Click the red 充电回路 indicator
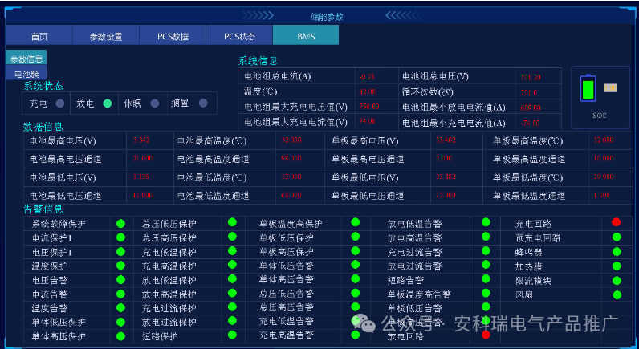The height and width of the screenshot is (349, 639). click(617, 222)
